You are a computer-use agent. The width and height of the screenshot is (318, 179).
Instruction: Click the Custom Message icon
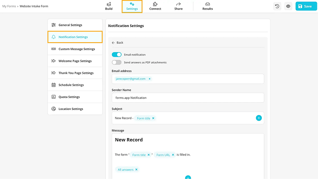(53, 49)
